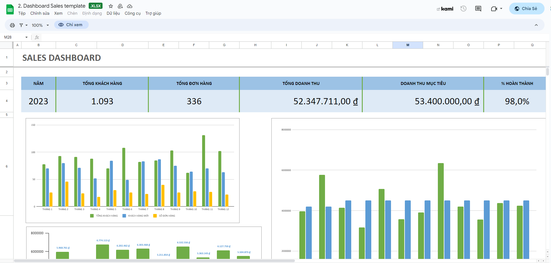Click the formula bar input
Screen dimensions: 551x263
point(295,37)
